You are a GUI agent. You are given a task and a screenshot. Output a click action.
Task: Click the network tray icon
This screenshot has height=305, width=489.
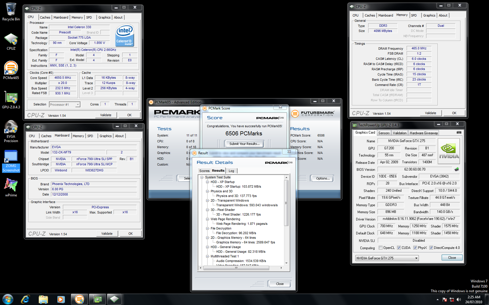(452, 300)
